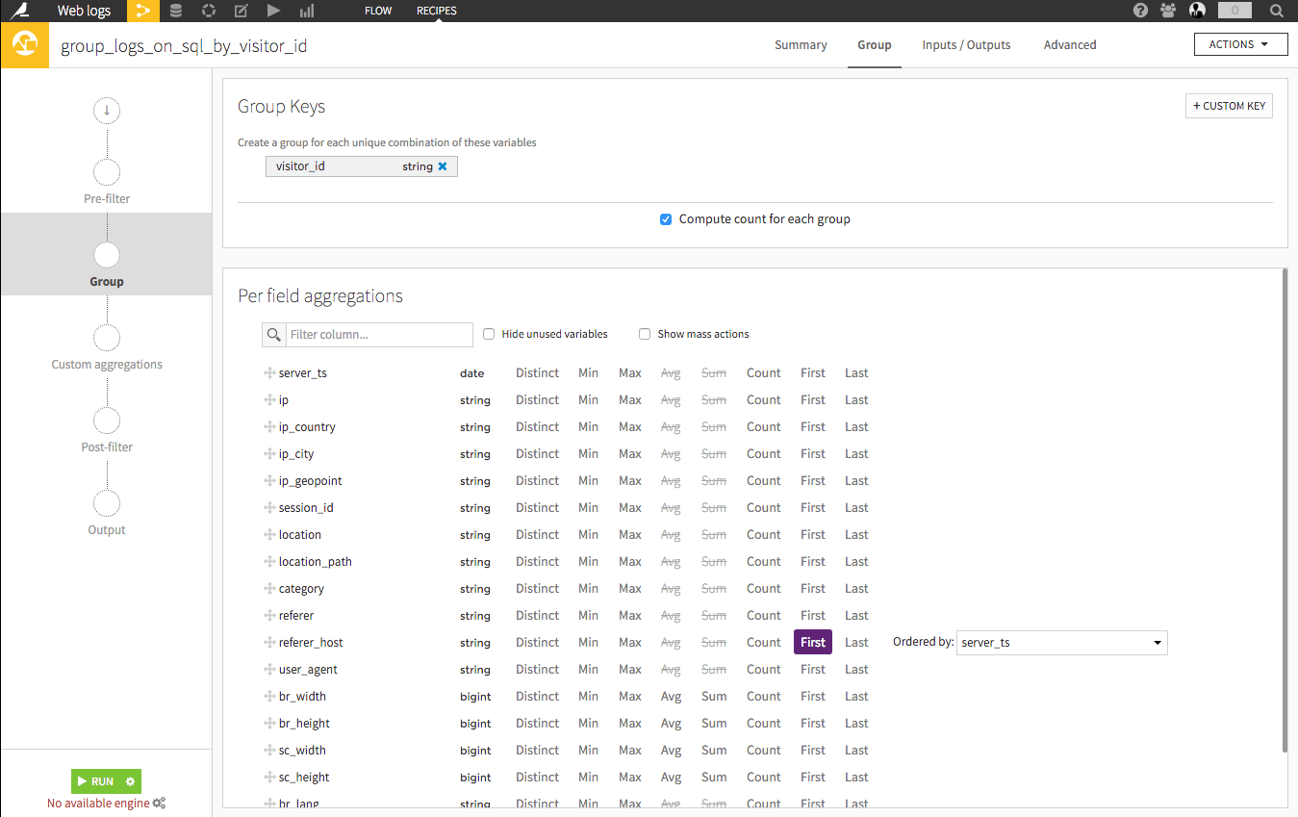Click the ip_geopoint column name

310,480
